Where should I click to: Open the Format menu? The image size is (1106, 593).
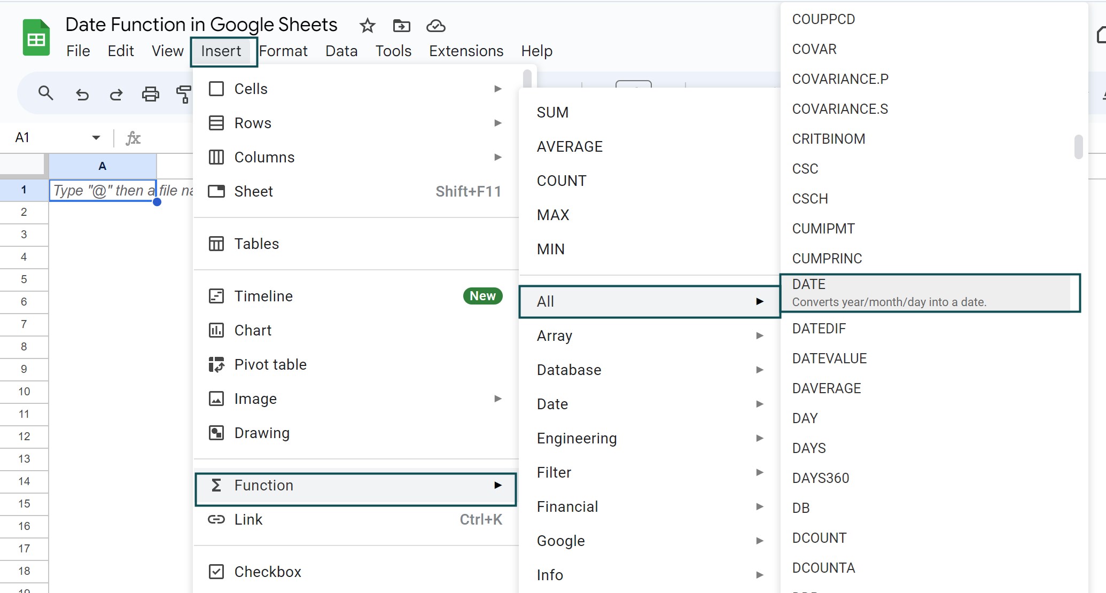tap(283, 51)
